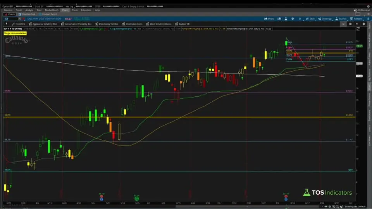Select the Aggressive Volatility Box tool
The height and width of the screenshot is (209, 372).
[43, 24]
